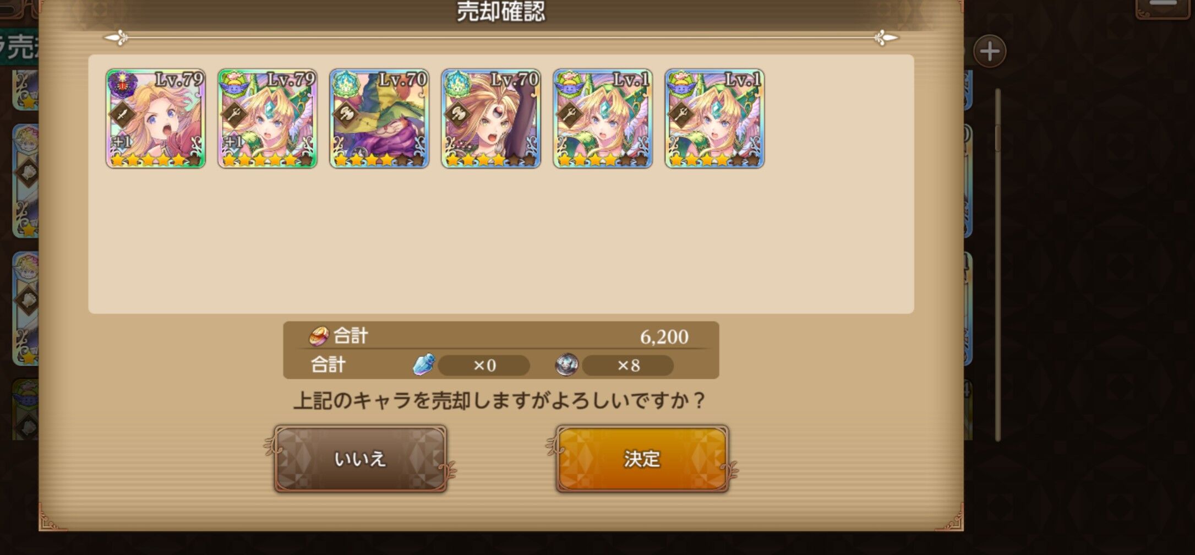Viewport: 1195px width, 555px height.
Task: Select the first Lv.79 pink-haired character card
Action: pos(156,118)
